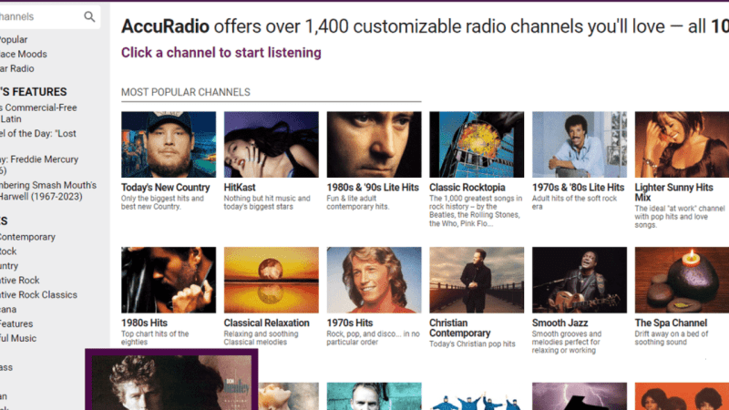
Task: Open Classic Rocktopia channel thumbnail
Action: [477, 144]
